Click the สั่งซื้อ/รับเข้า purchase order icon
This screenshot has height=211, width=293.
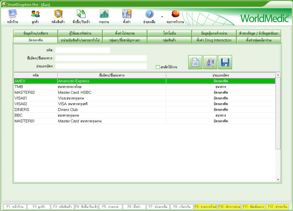coord(81,14)
